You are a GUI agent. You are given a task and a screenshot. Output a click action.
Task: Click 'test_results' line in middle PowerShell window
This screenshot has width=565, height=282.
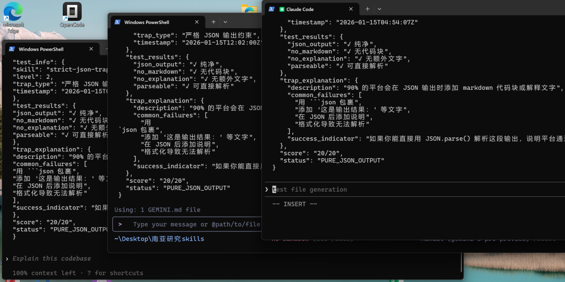point(157,57)
